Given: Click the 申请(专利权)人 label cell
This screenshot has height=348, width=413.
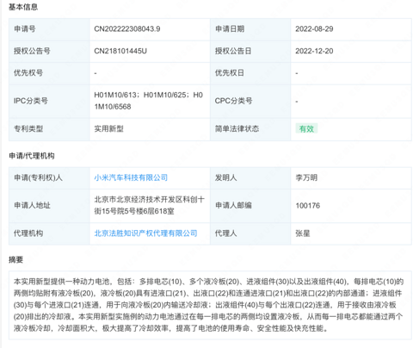Looking at the screenshot, I should coord(49,177).
